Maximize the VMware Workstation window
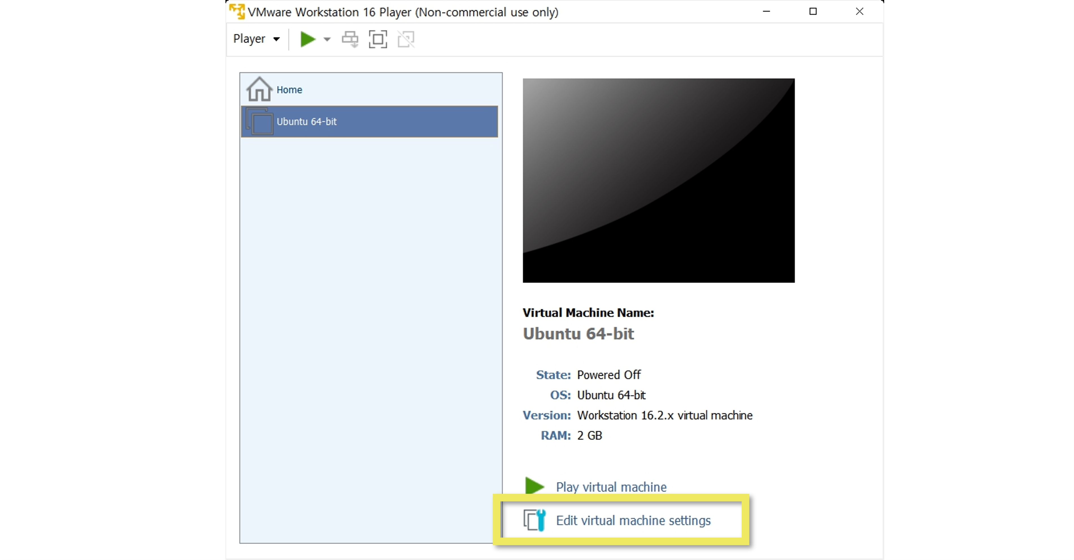 coord(813,11)
